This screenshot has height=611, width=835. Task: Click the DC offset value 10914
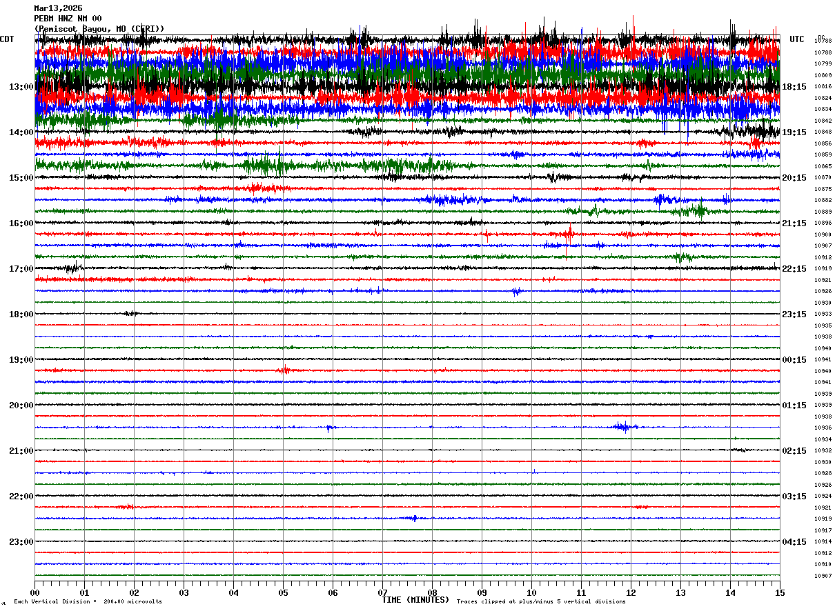point(823,542)
